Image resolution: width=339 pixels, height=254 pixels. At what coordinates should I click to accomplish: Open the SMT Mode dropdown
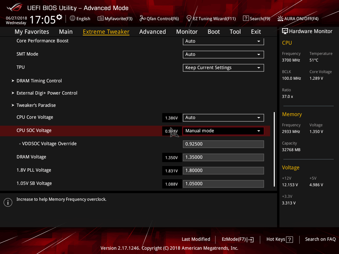tap(223, 55)
